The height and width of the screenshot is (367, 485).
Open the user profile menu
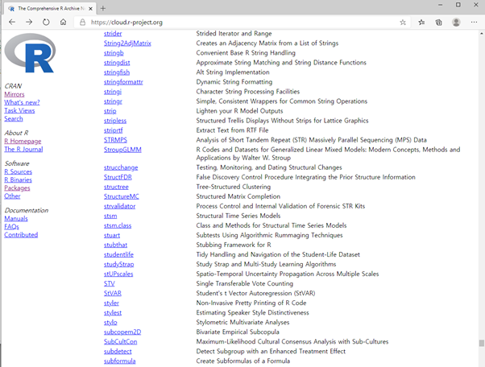(456, 23)
